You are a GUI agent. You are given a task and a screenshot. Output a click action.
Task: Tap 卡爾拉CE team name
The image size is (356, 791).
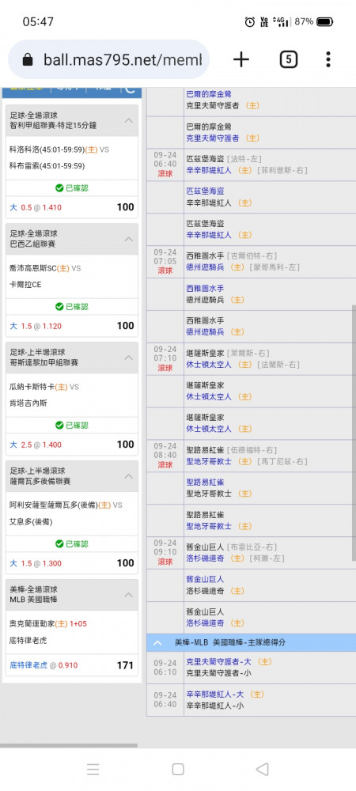click(25, 285)
